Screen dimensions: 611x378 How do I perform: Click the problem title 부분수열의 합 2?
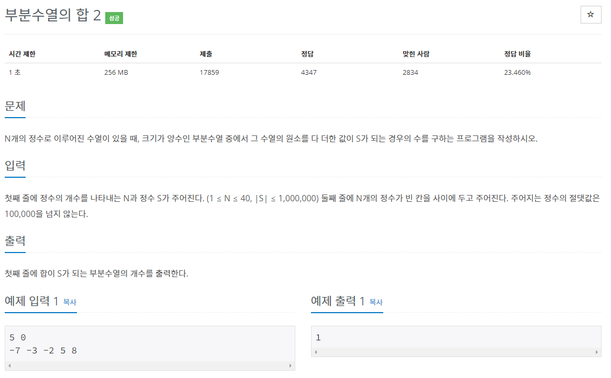point(52,16)
